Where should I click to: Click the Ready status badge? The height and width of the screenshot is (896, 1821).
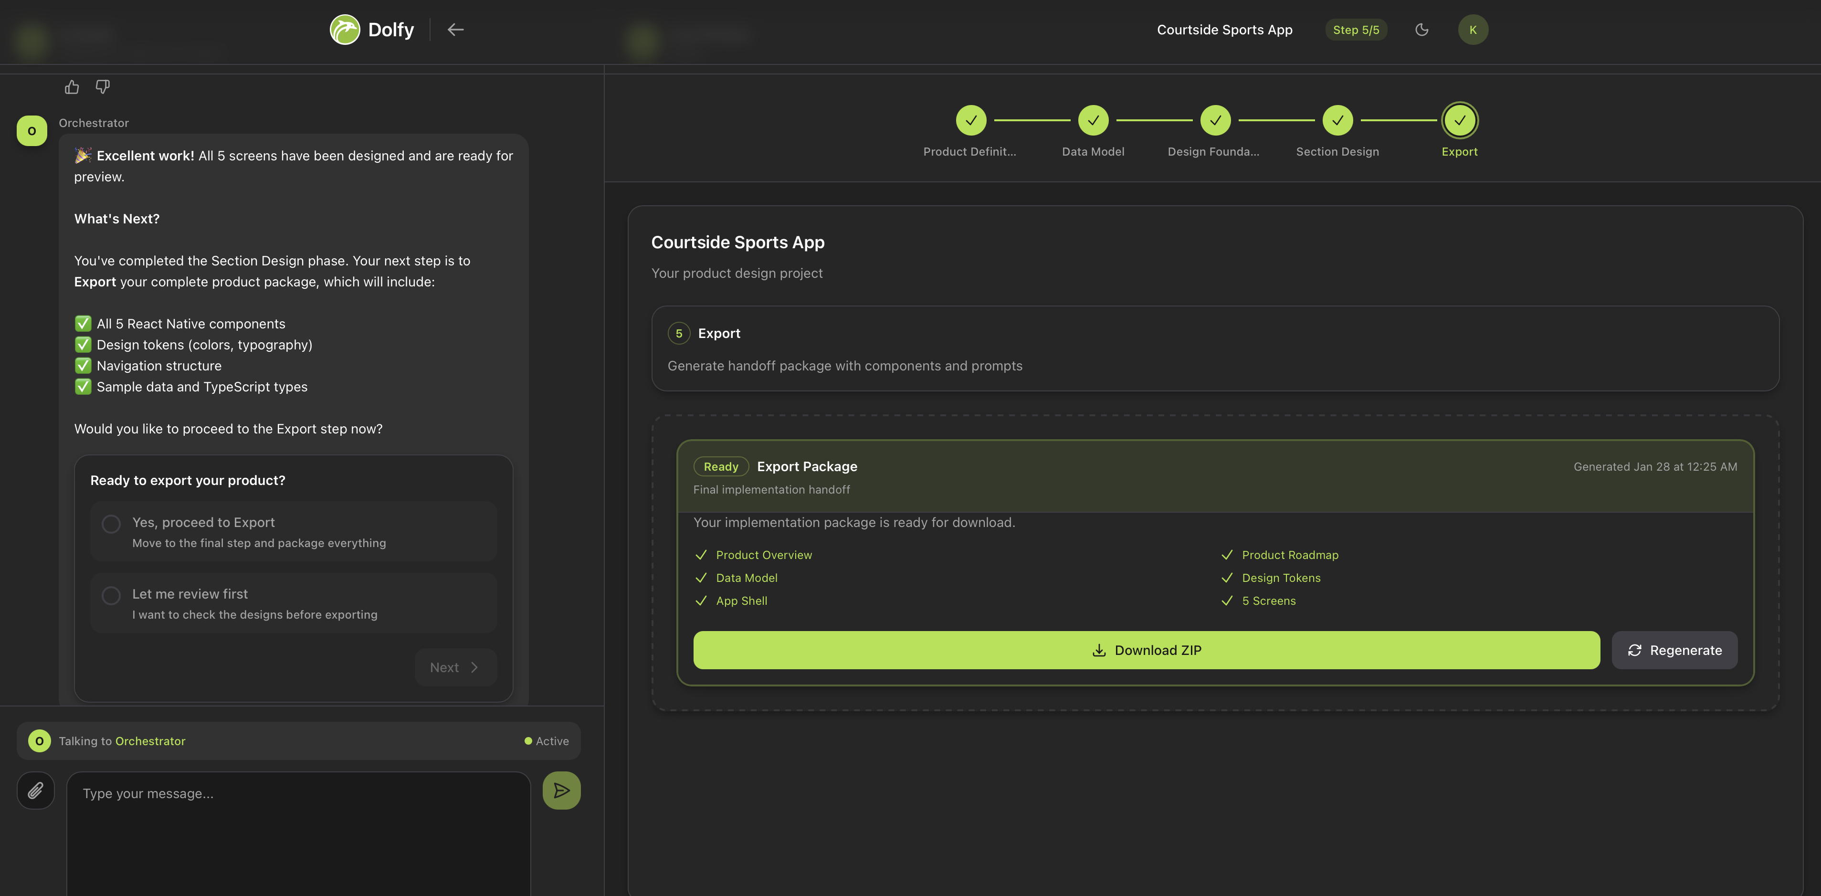pyautogui.click(x=720, y=466)
